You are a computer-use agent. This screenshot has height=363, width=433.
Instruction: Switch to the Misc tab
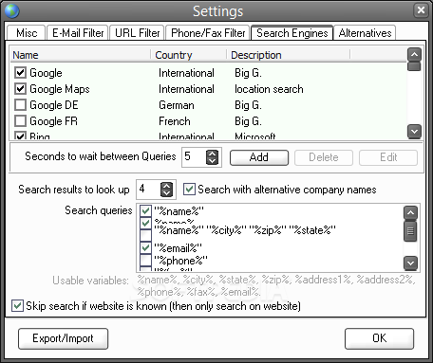[27, 33]
